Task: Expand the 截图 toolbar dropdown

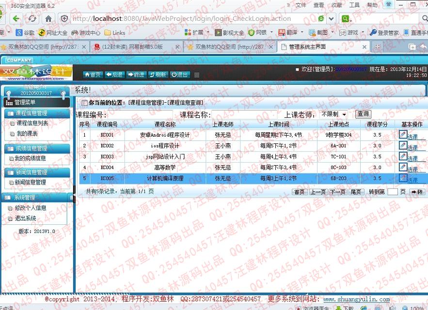Action: 333,32
